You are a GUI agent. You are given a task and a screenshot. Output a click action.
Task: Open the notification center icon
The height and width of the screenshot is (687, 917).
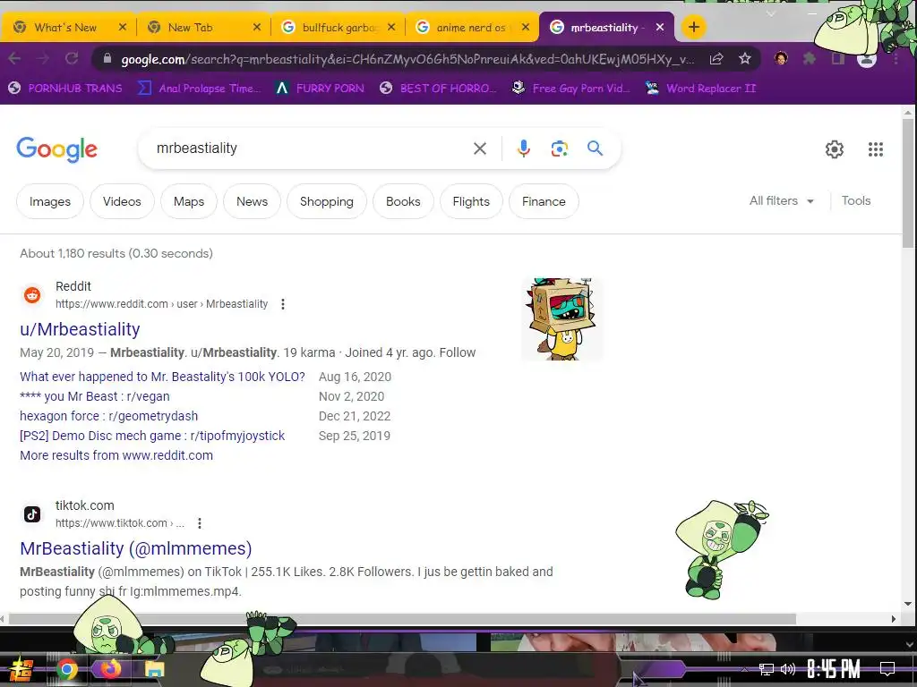pyautogui.click(x=887, y=669)
